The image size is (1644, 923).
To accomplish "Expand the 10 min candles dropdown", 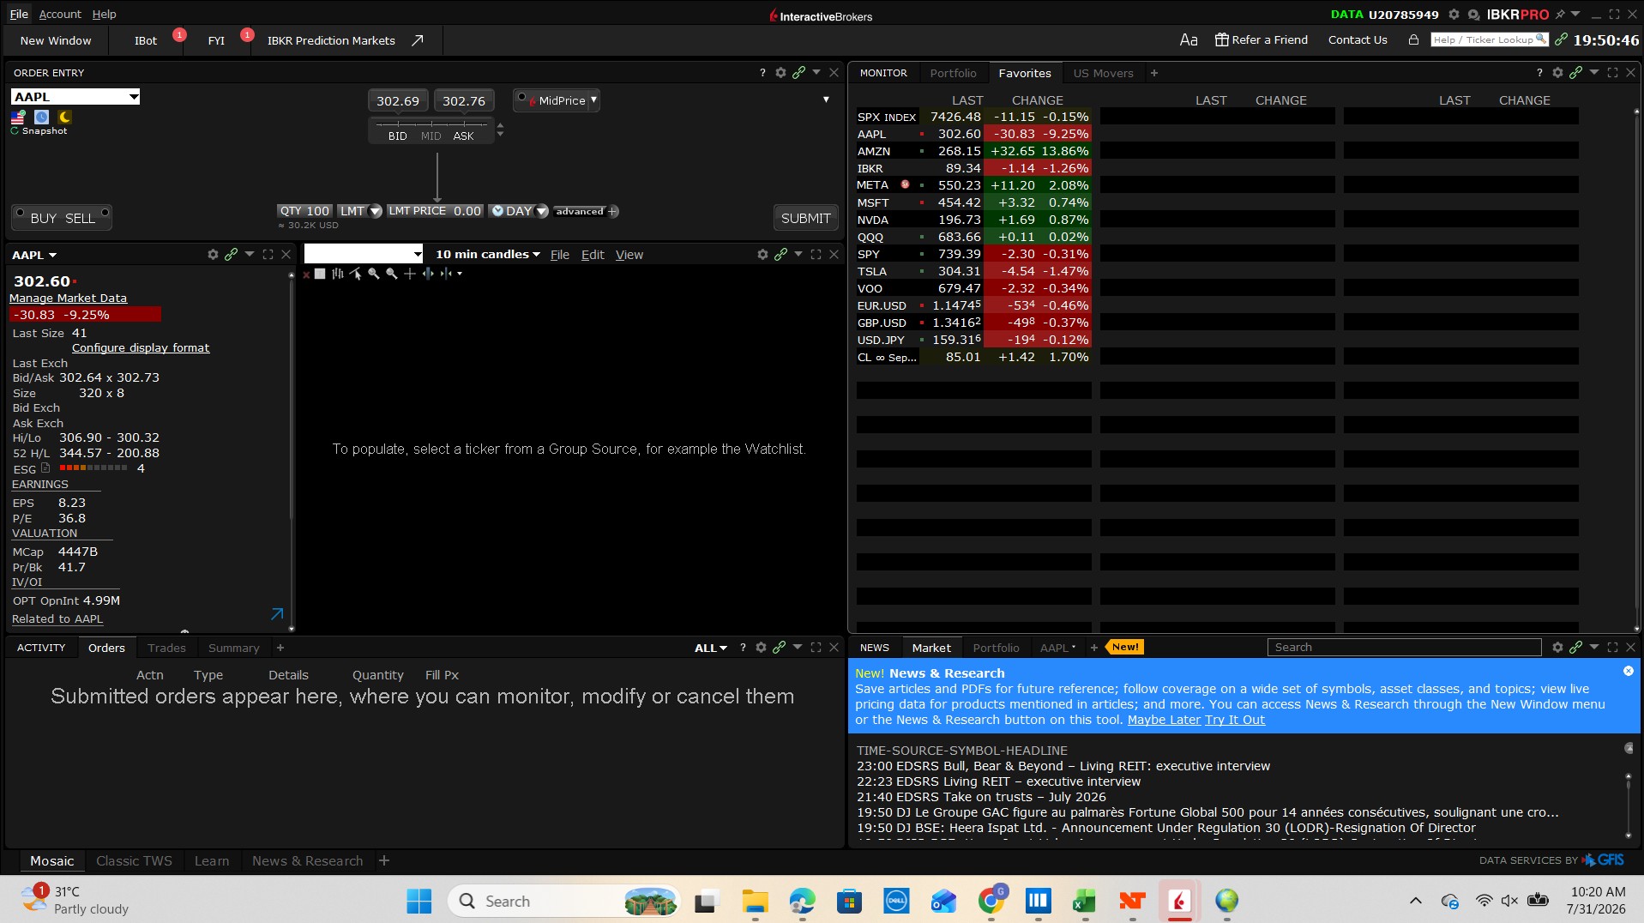I will coord(487,255).
